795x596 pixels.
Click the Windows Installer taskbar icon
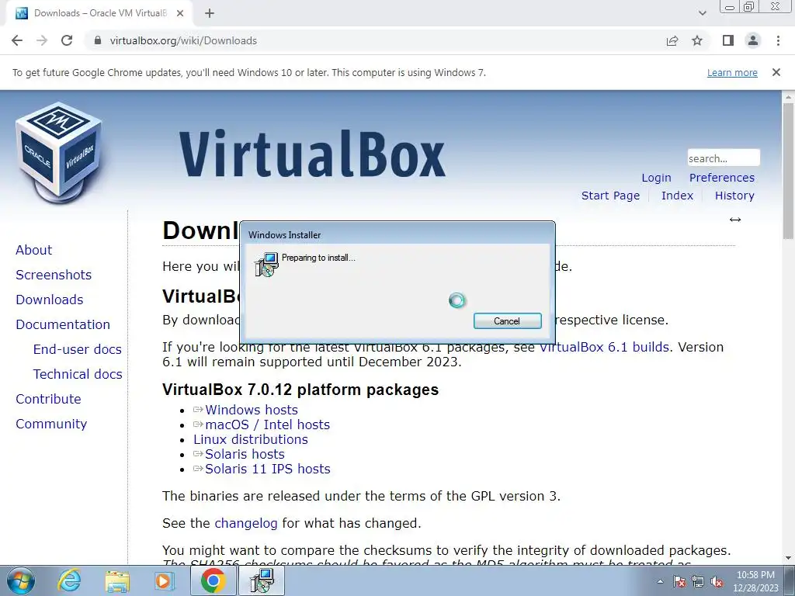(262, 580)
